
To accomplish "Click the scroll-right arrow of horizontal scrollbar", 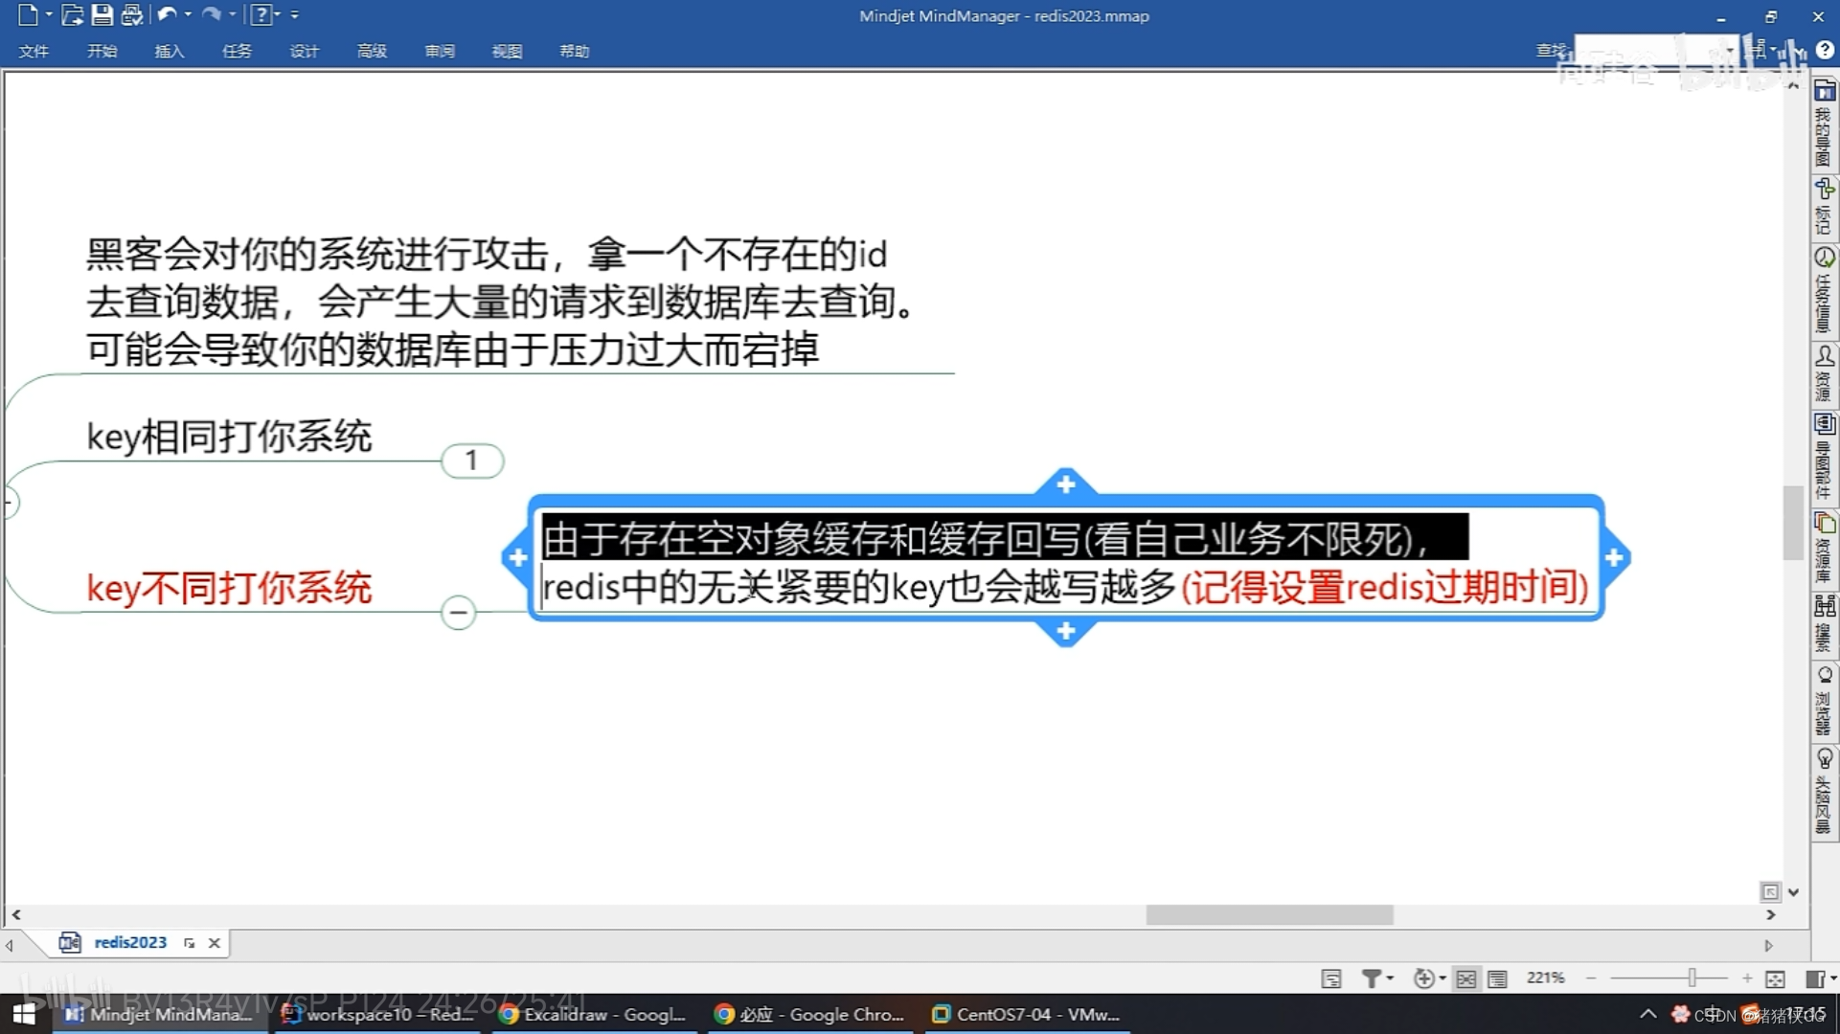I will tap(1770, 915).
